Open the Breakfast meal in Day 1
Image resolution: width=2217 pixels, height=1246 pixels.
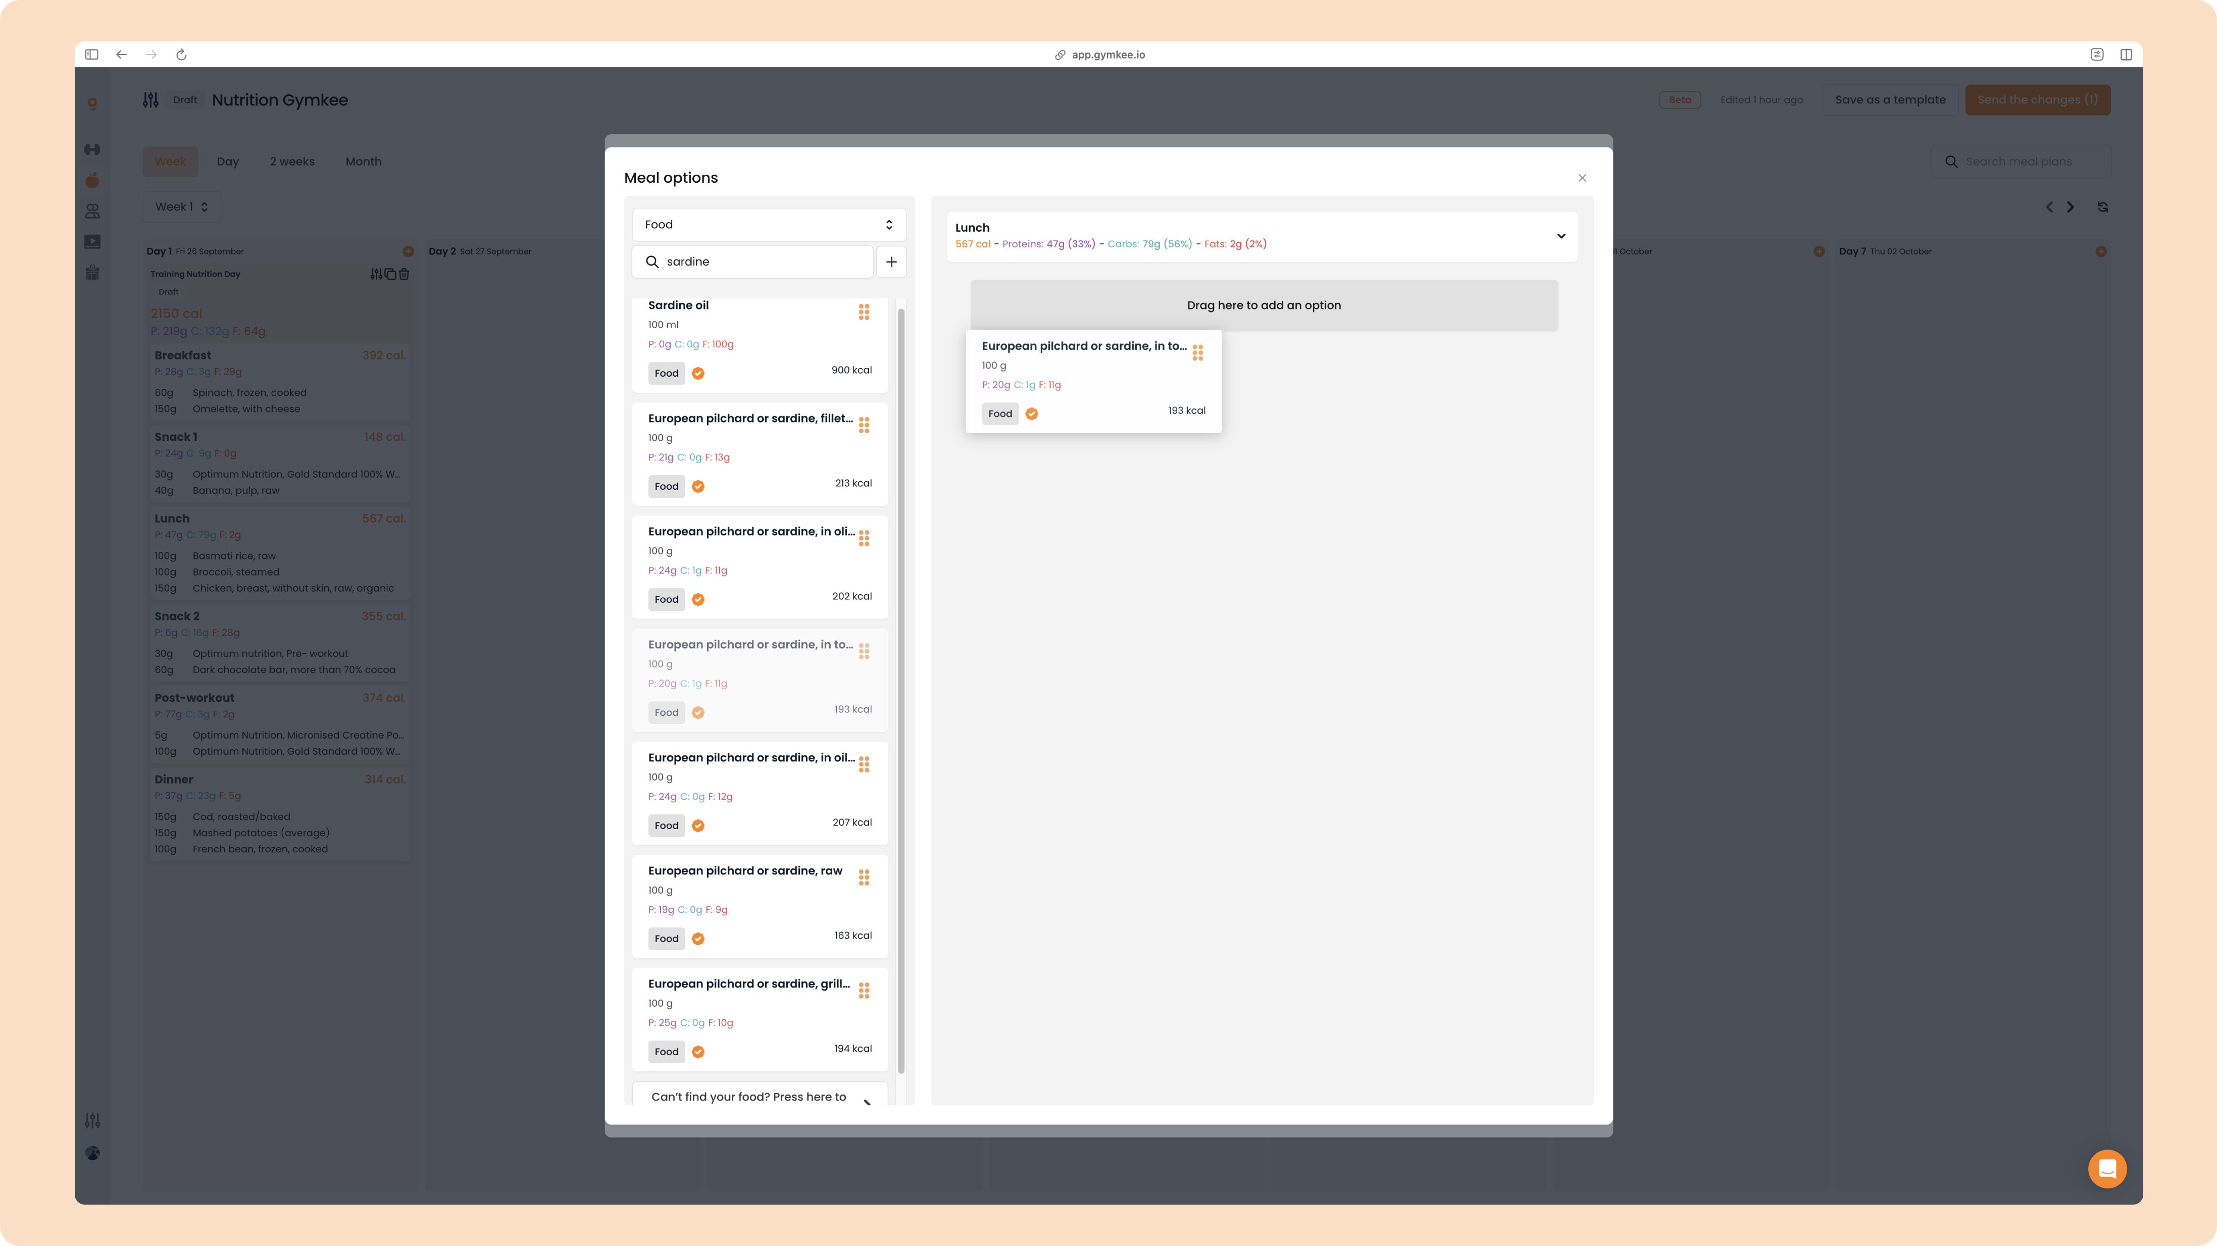[x=280, y=382]
